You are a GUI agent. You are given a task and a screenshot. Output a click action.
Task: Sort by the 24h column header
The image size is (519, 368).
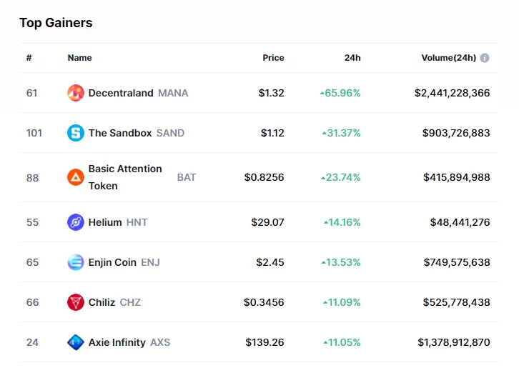(x=352, y=58)
